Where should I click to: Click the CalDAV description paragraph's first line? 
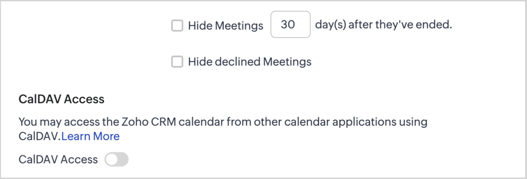(x=223, y=122)
